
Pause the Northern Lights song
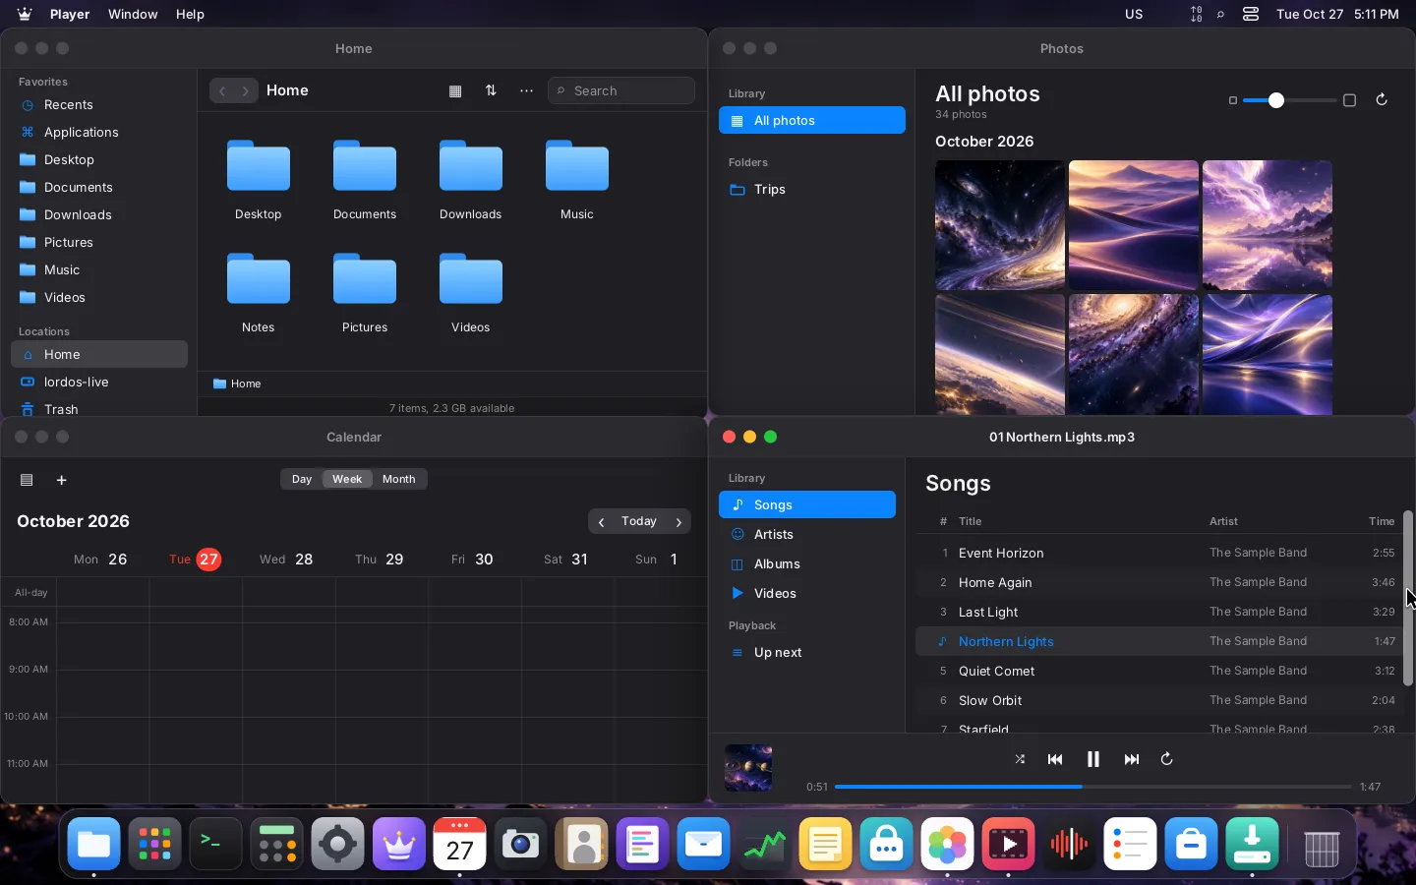point(1092,759)
